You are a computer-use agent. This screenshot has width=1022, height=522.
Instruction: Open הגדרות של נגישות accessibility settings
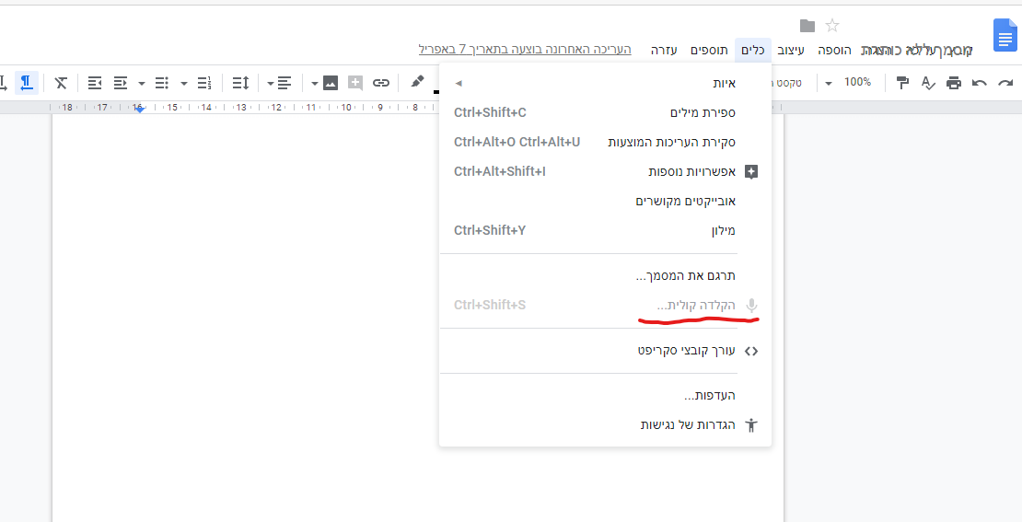click(x=606, y=425)
